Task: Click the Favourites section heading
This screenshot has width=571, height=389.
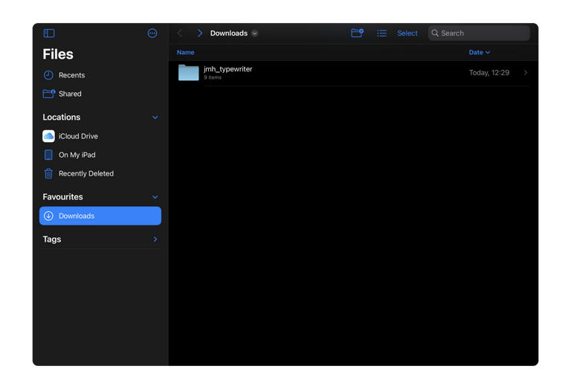Action: tap(62, 197)
